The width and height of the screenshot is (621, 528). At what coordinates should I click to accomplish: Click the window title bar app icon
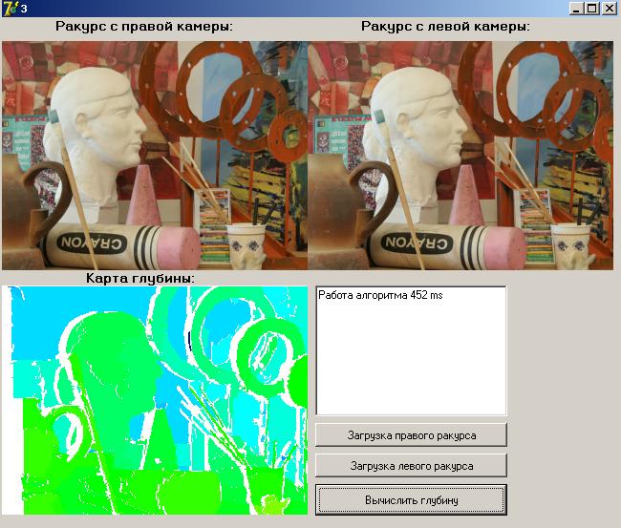(x=9, y=8)
